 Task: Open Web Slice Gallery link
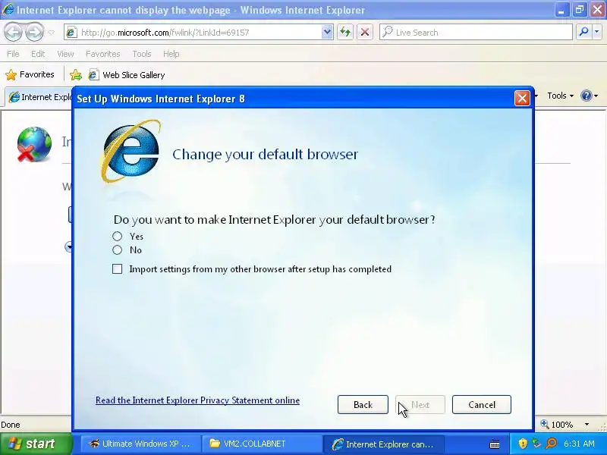tap(127, 74)
